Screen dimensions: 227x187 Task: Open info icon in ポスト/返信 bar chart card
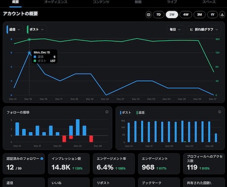(x=220, y=112)
